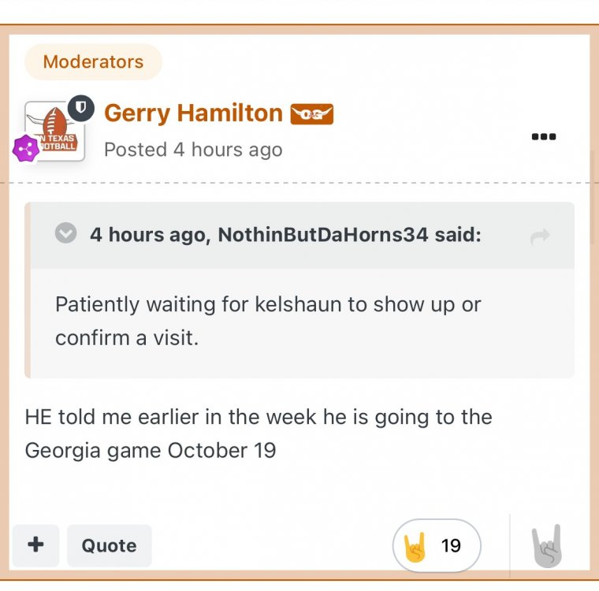Open the three-dot post options menu
This screenshot has width=599, height=591.
click(x=544, y=136)
